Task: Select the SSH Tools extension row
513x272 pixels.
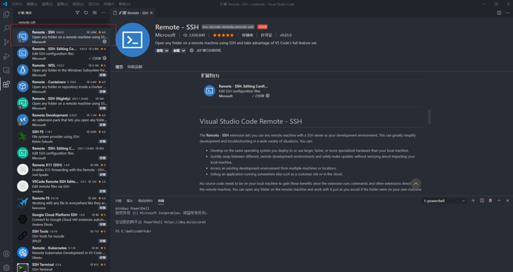Action: [62, 236]
